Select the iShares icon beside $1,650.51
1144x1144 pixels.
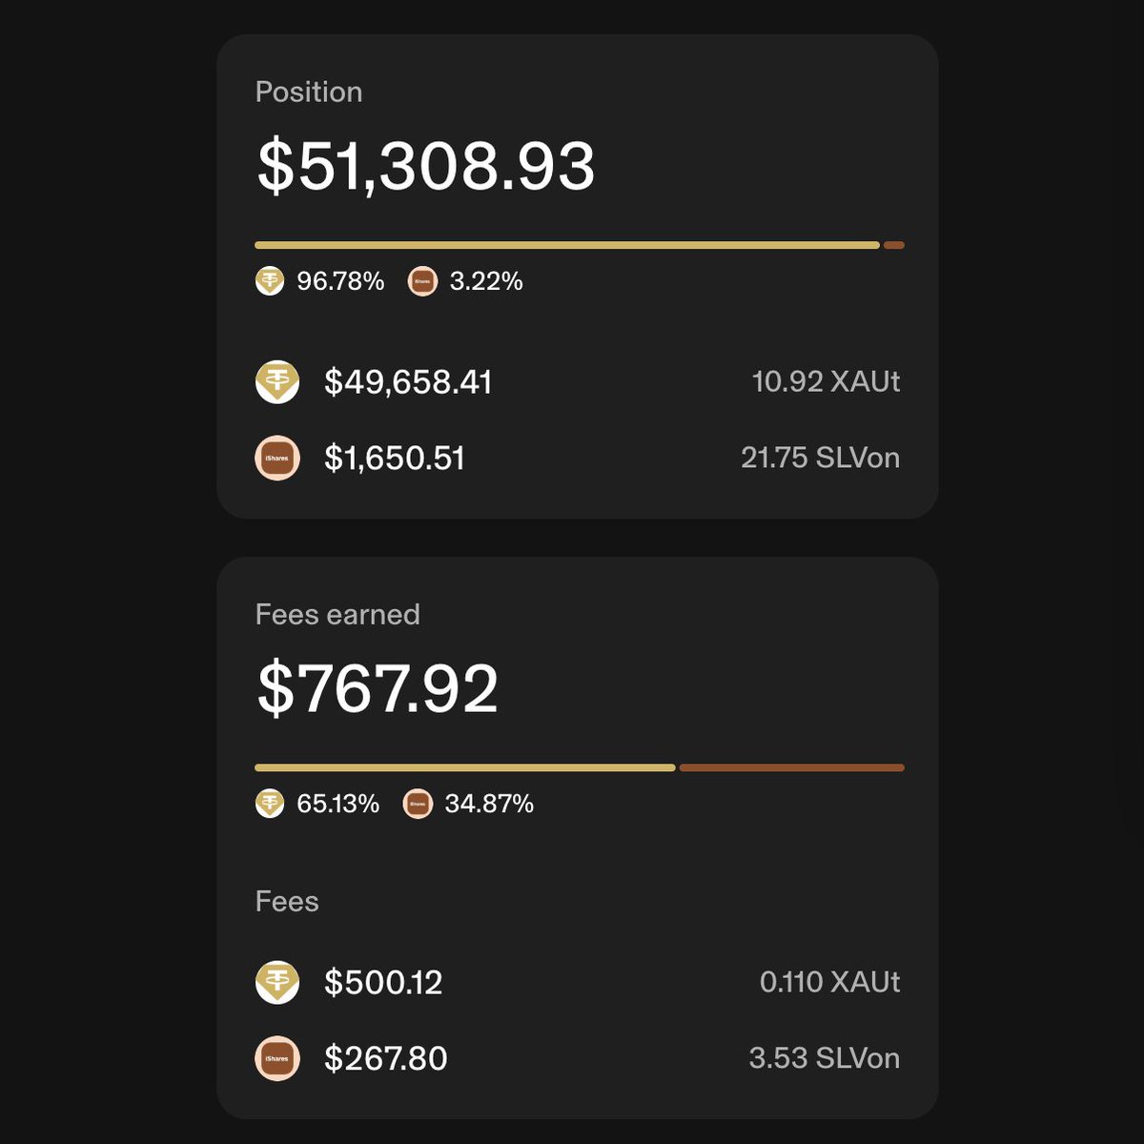[x=277, y=458]
